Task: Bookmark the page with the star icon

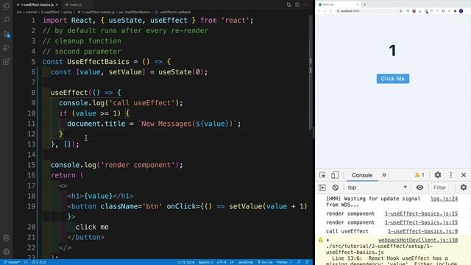Action: coord(400,11)
